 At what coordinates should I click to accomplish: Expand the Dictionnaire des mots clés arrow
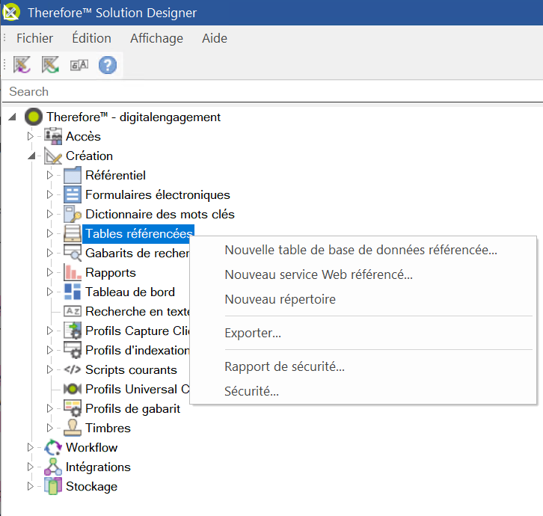tap(50, 214)
